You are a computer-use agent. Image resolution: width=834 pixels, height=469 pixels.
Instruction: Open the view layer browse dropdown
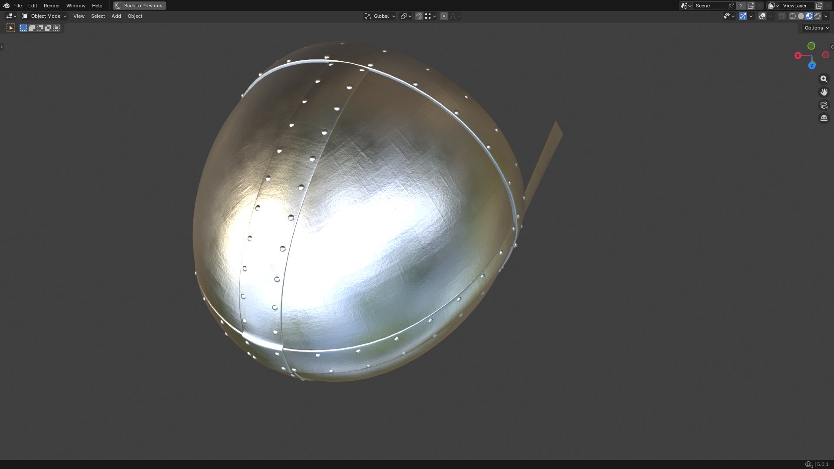(x=774, y=6)
